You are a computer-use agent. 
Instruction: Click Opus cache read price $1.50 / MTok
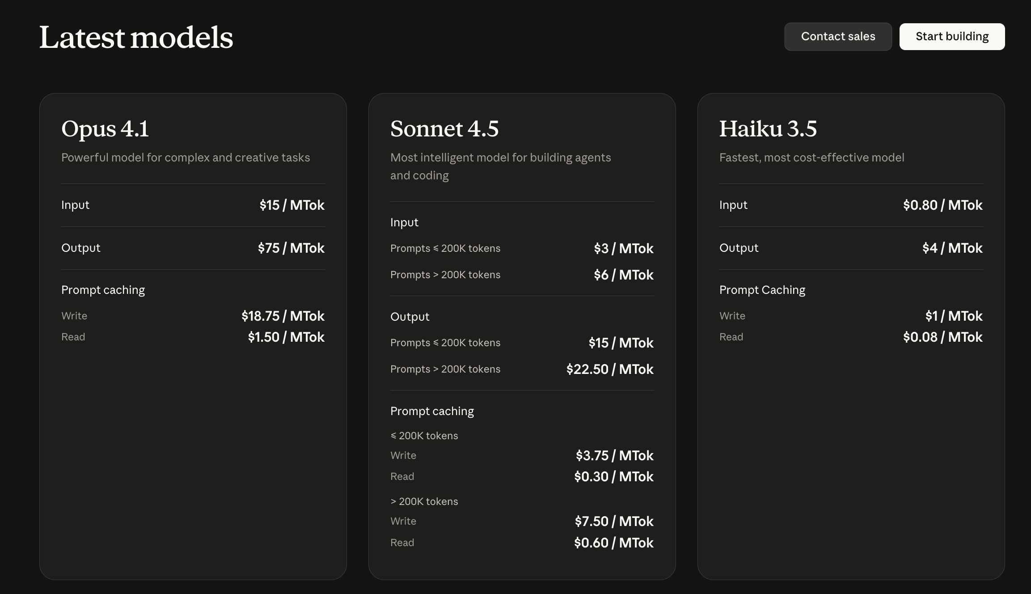(286, 337)
